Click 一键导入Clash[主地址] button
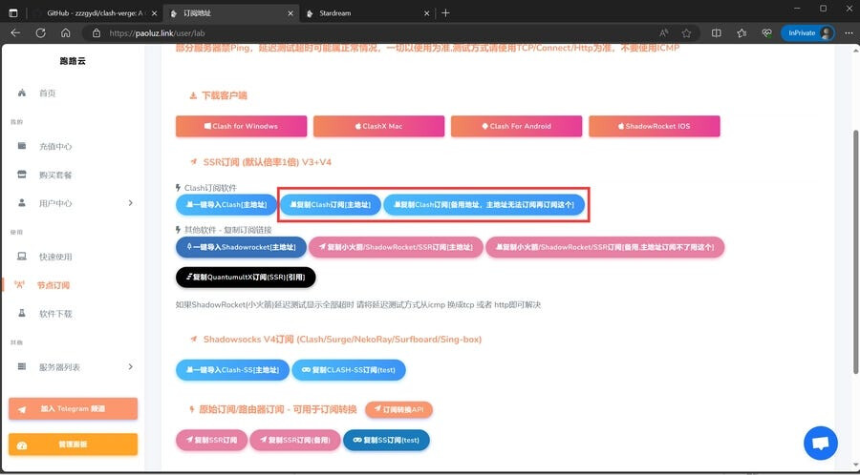 (226, 205)
